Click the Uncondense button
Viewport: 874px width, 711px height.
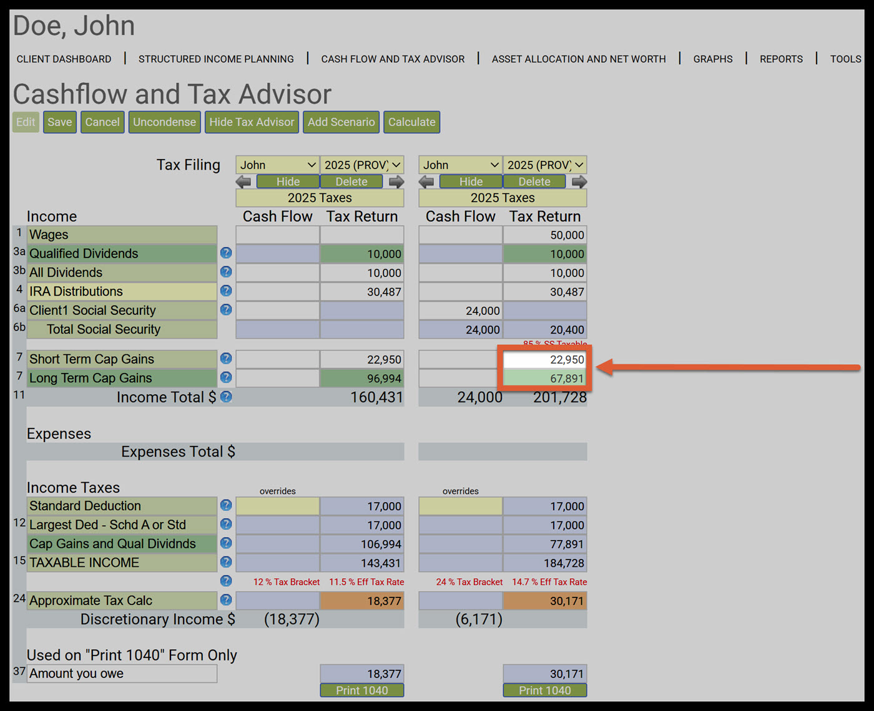(164, 122)
